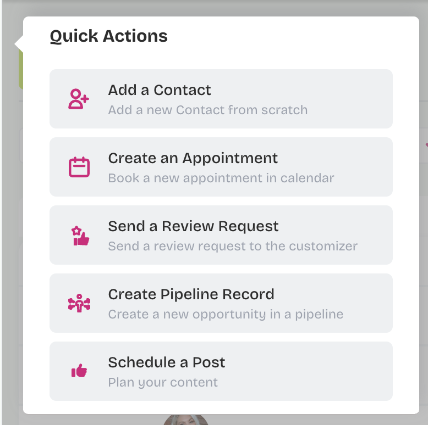
Task: Click the popup's left pointer arrow
Action: click(x=19, y=43)
